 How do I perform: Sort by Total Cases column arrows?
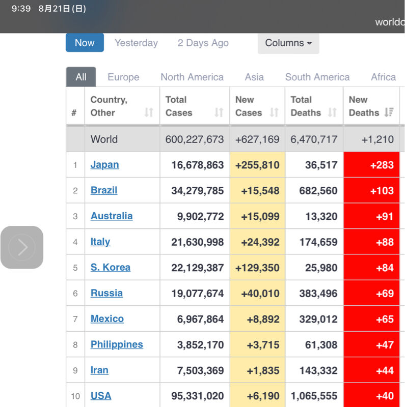(219, 112)
